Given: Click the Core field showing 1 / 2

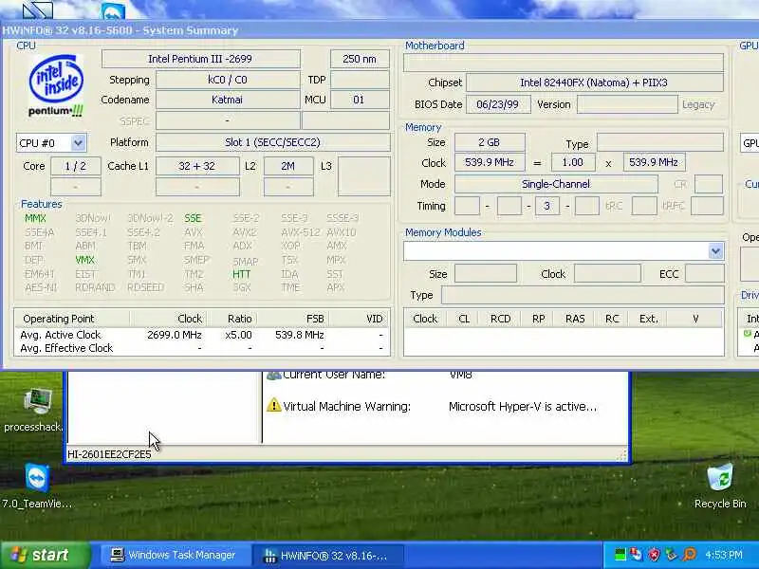Looking at the screenshot, I should [x=76, y=166].
